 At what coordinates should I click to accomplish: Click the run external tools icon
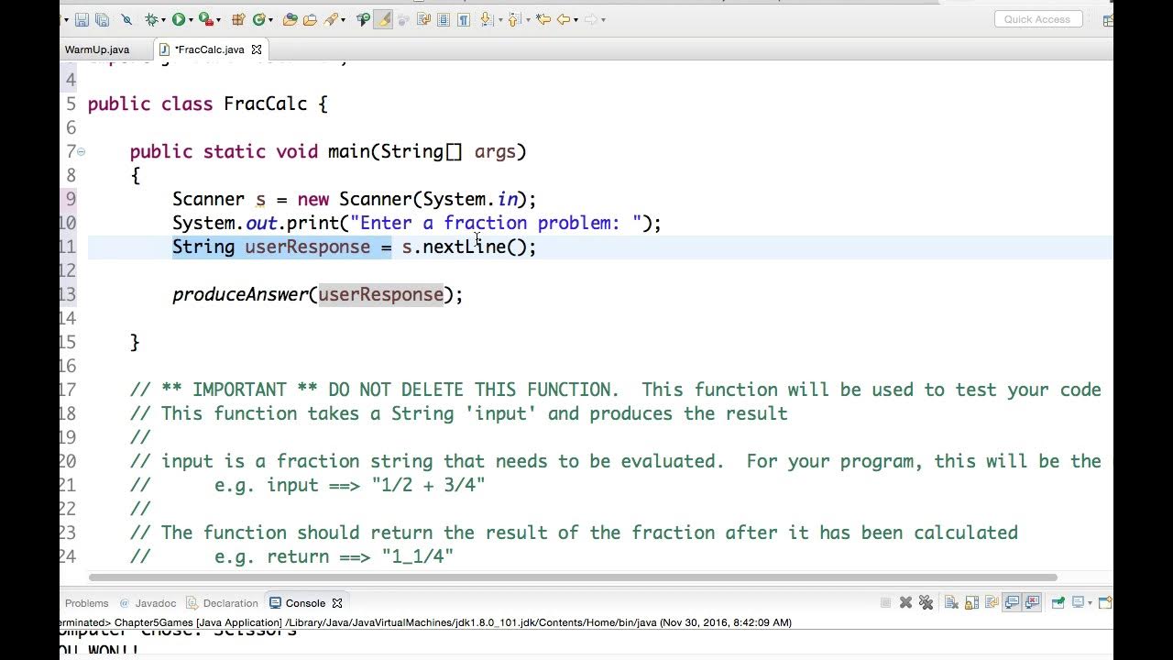[205, 19]
